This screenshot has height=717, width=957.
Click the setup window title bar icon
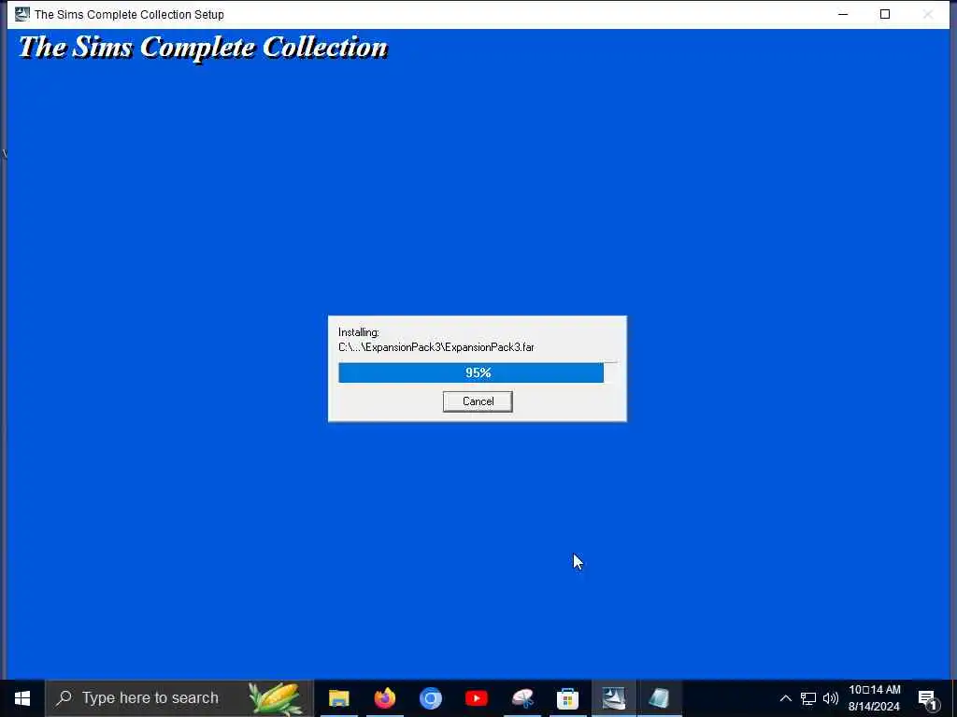[x=22, y=13]
